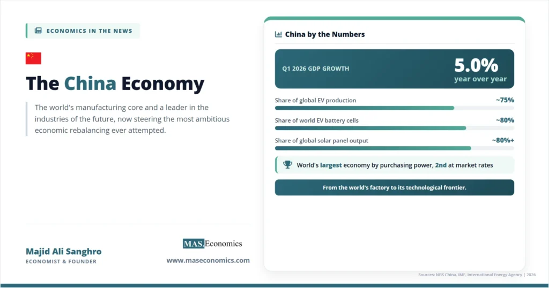Click the global solar panel output progress bar
Viewport: 549px width, 288px height.
[394, 148]
